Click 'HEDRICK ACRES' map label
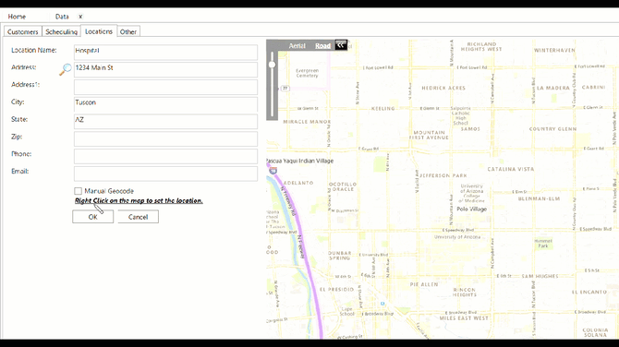 [443, 88]
